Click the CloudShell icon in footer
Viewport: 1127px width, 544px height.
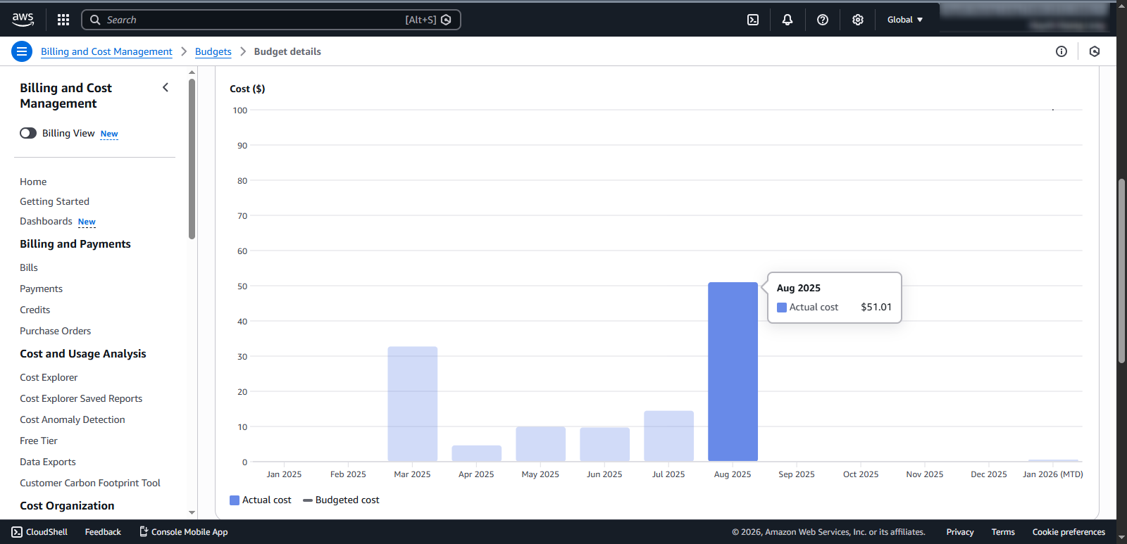(17, 532)
